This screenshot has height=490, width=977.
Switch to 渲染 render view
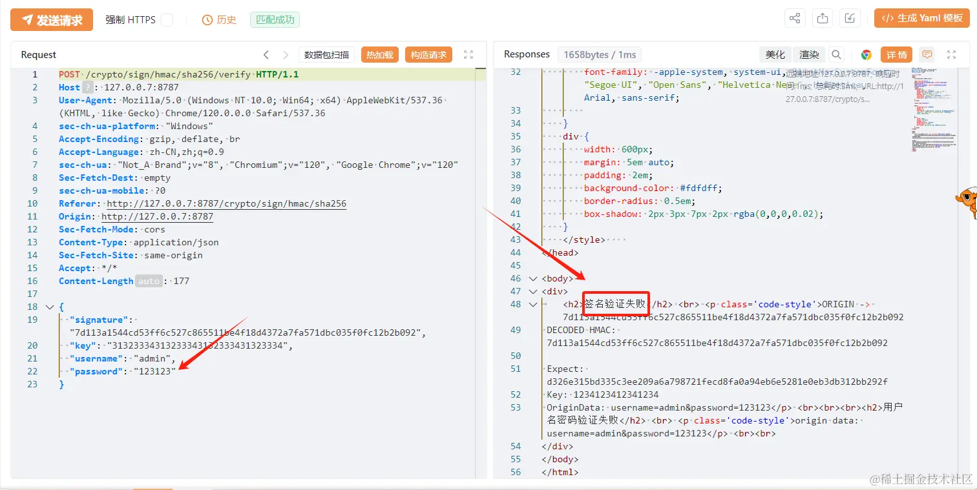(x=809, y=55)
